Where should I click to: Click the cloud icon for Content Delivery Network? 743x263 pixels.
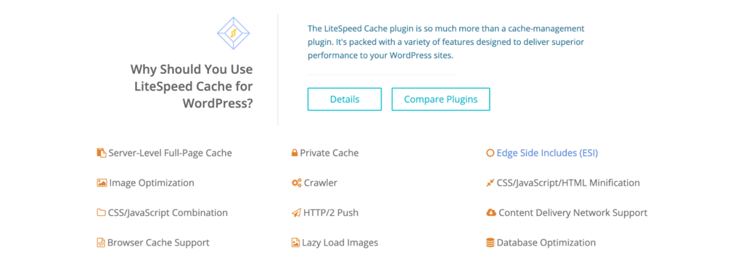[x=491, y=212]
